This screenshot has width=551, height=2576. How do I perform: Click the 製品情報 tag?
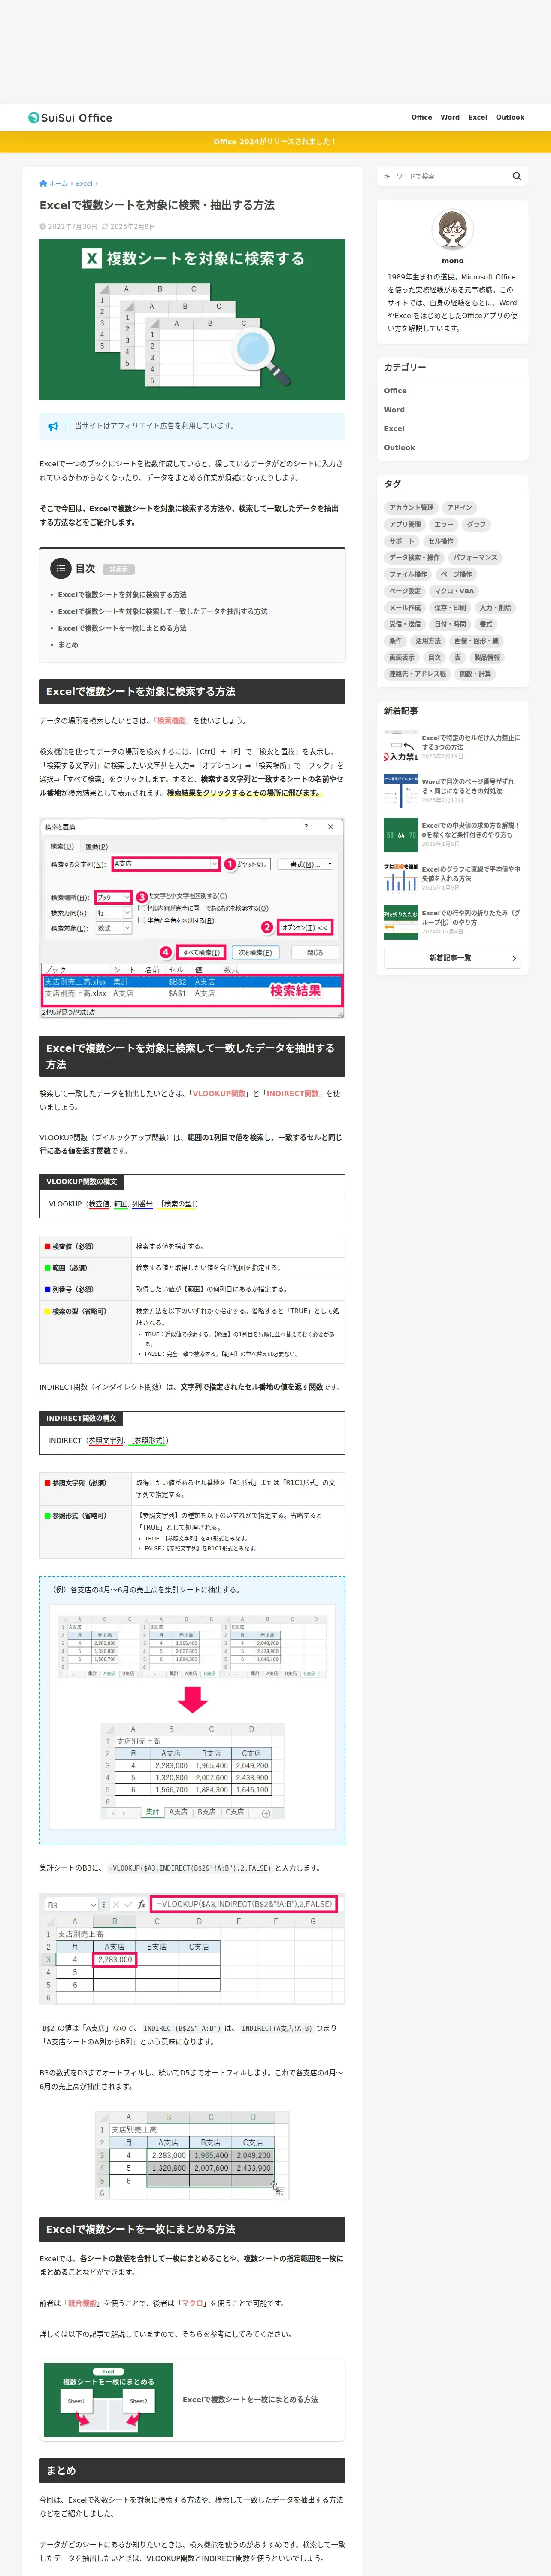(x=488, y=658)
